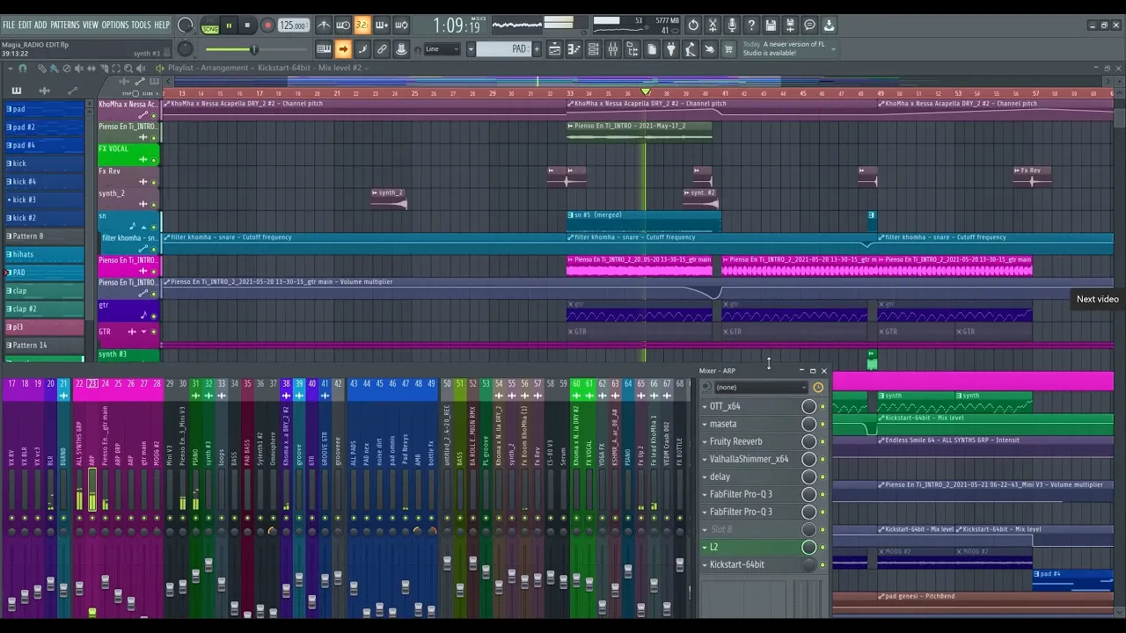1126x633 pixels.
Task: Open the Line snap dropdown
Action: click(x=442, y=49)
